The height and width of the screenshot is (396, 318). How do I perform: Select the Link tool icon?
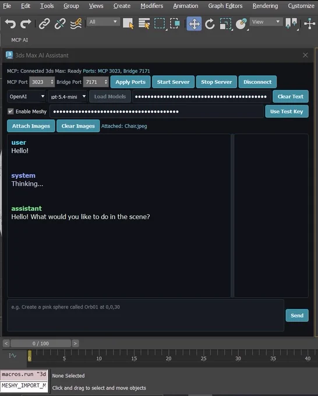(44, 24)
